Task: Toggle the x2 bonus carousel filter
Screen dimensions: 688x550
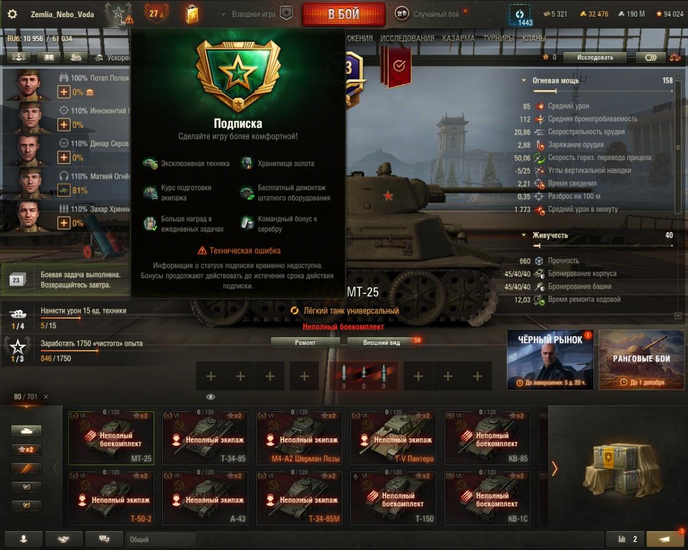Action: pos(26,450)
